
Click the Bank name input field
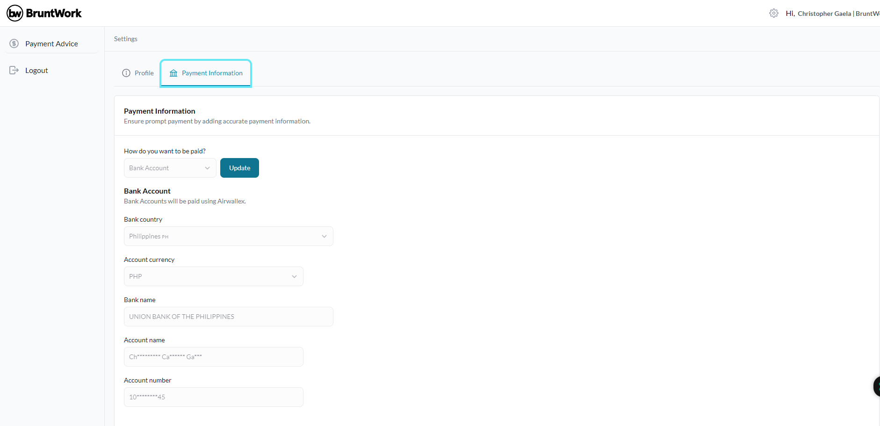(x=228, y=317)
